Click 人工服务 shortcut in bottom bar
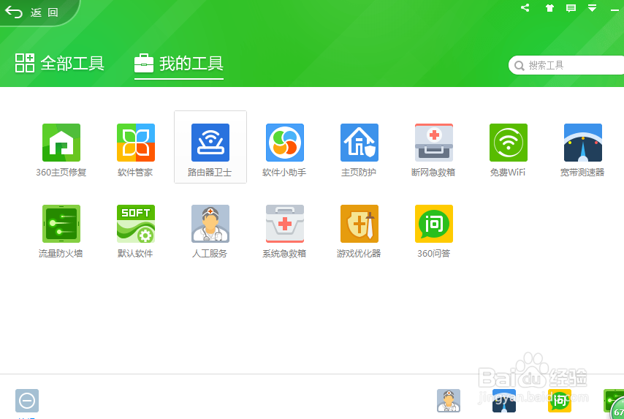Image resolution: width=624 pixels, height=419 pixels. [x=449, y=401]
